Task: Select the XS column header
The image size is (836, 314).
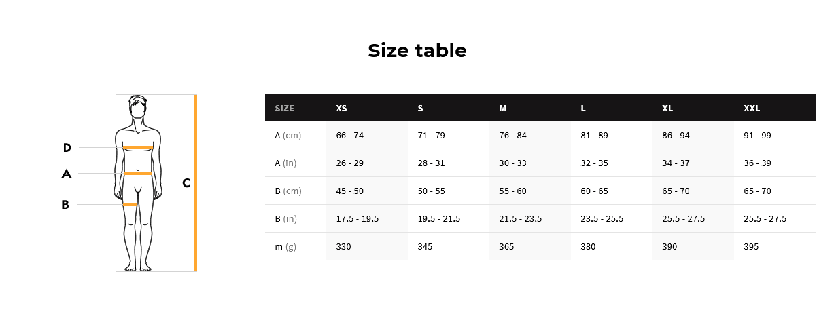Action: click(341, 109)
